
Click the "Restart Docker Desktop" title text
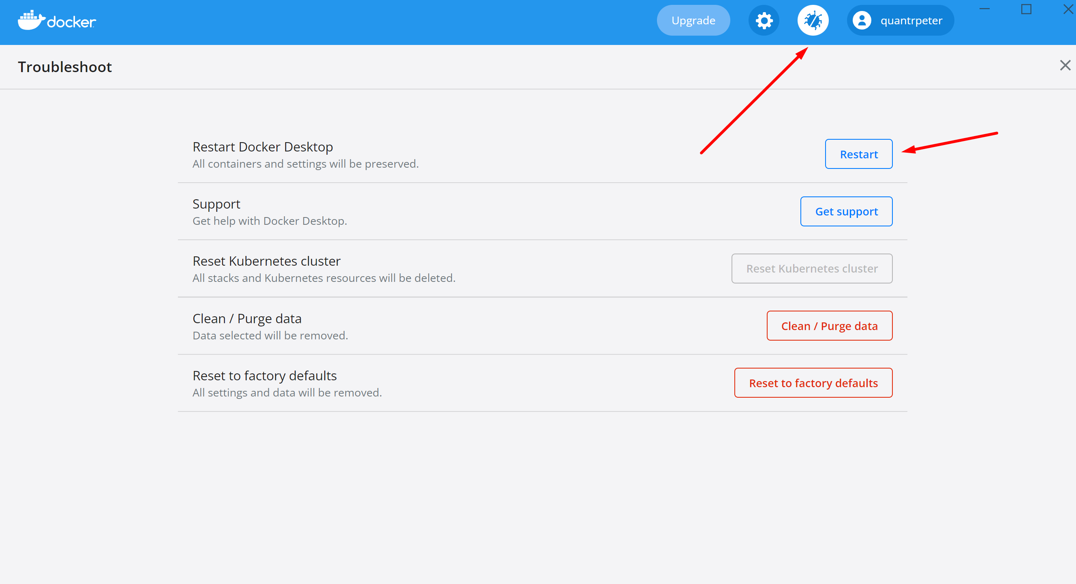pyautogui.click(x=263, y=147)
